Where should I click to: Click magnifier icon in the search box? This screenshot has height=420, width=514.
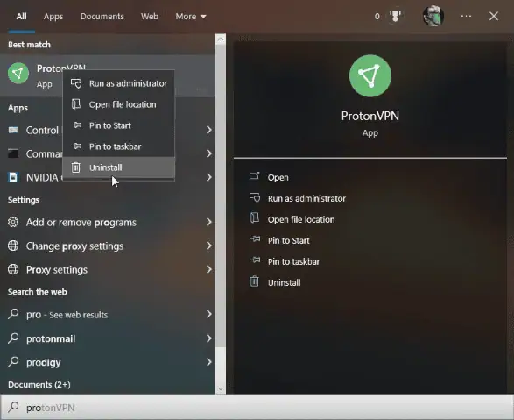coord(13,407)
